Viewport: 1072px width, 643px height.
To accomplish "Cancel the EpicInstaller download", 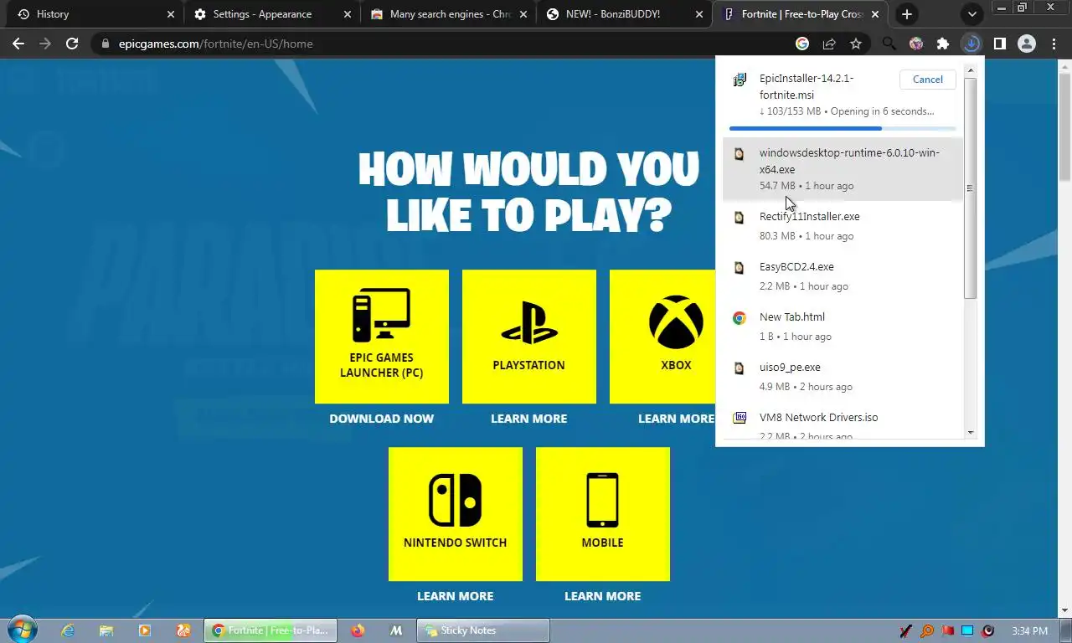I will click(927, 79).
